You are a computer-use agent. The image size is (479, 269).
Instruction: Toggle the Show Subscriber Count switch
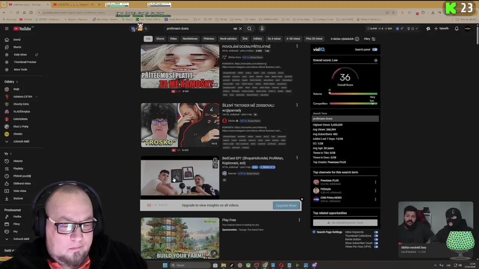point(376,243)
